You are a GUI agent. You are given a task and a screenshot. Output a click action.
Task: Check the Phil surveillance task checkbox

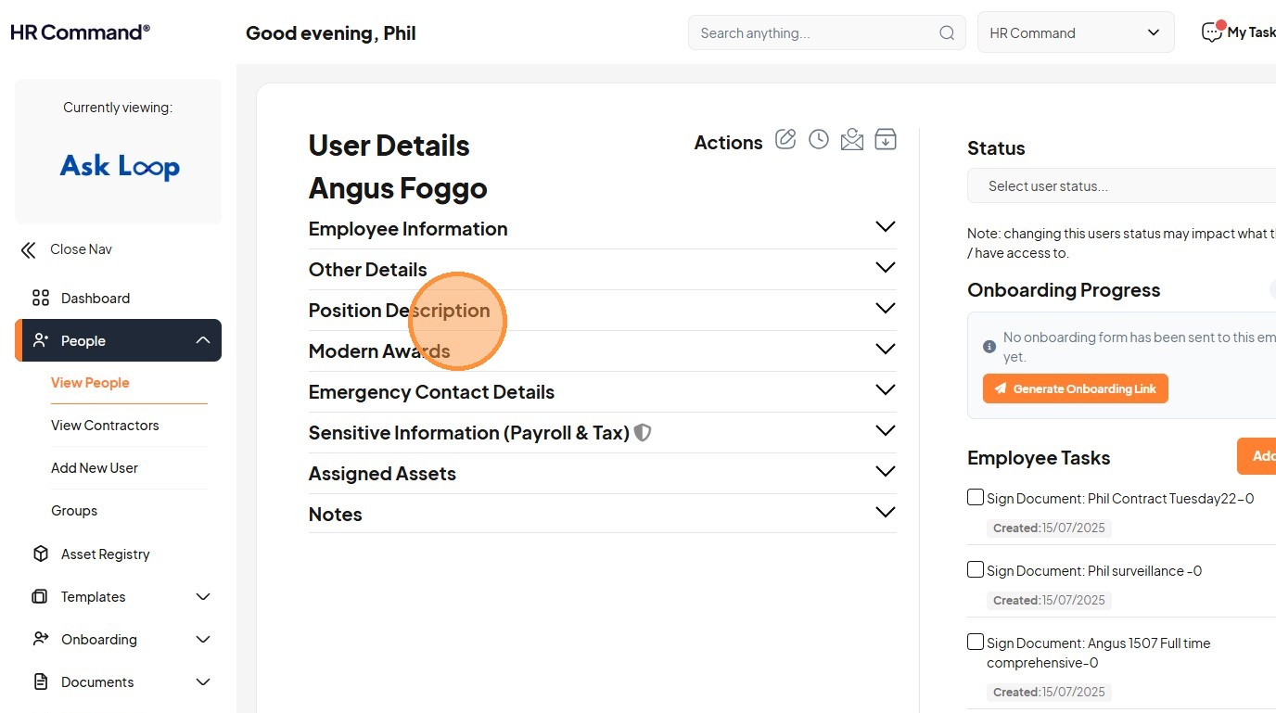click(976, 569)
